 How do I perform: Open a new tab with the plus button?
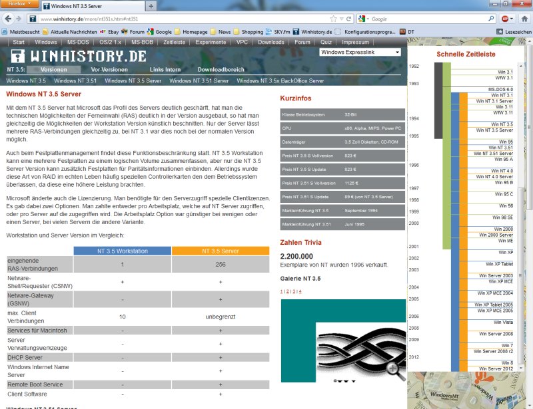click(151, 6)
